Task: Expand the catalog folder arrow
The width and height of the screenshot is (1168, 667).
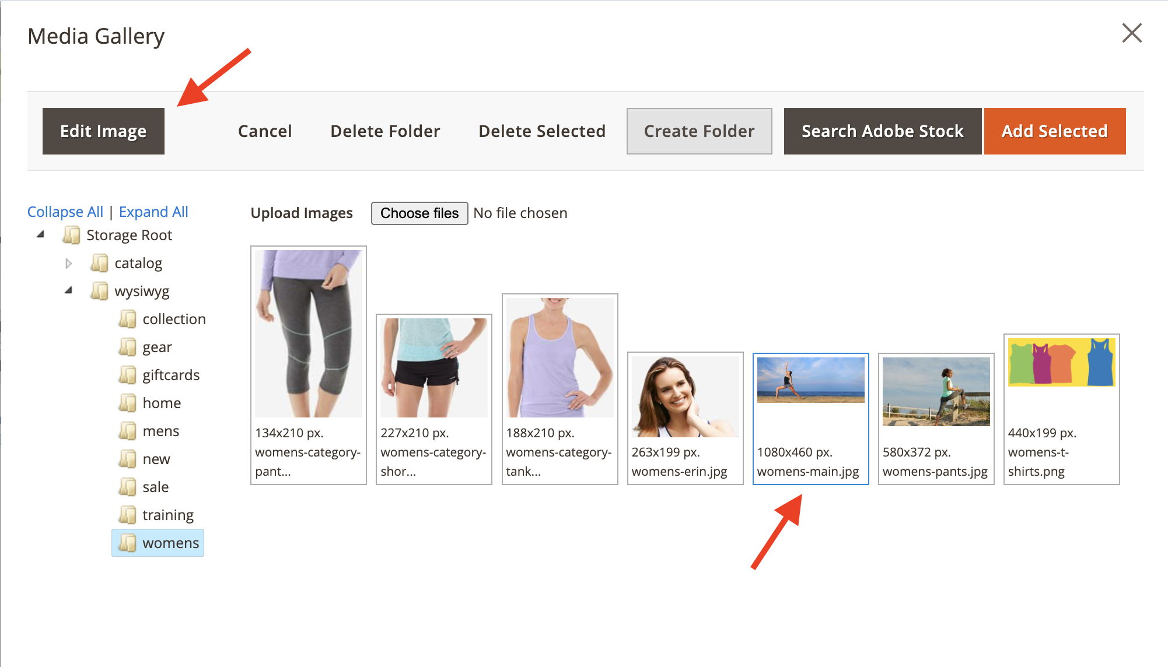Action: [68, 264]
